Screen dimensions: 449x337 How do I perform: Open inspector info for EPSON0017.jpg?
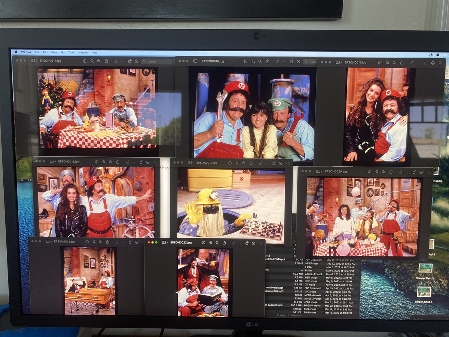(x=380, y=63)
